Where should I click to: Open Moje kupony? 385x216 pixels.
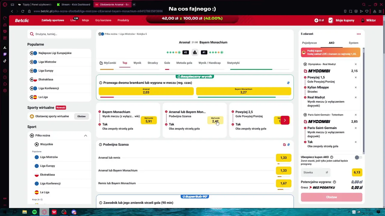(341, 20)
